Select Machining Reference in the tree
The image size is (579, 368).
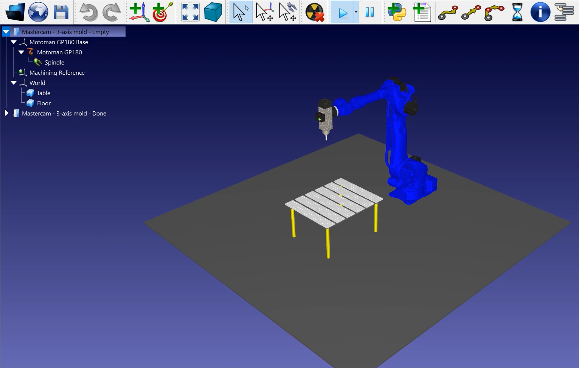57,73
